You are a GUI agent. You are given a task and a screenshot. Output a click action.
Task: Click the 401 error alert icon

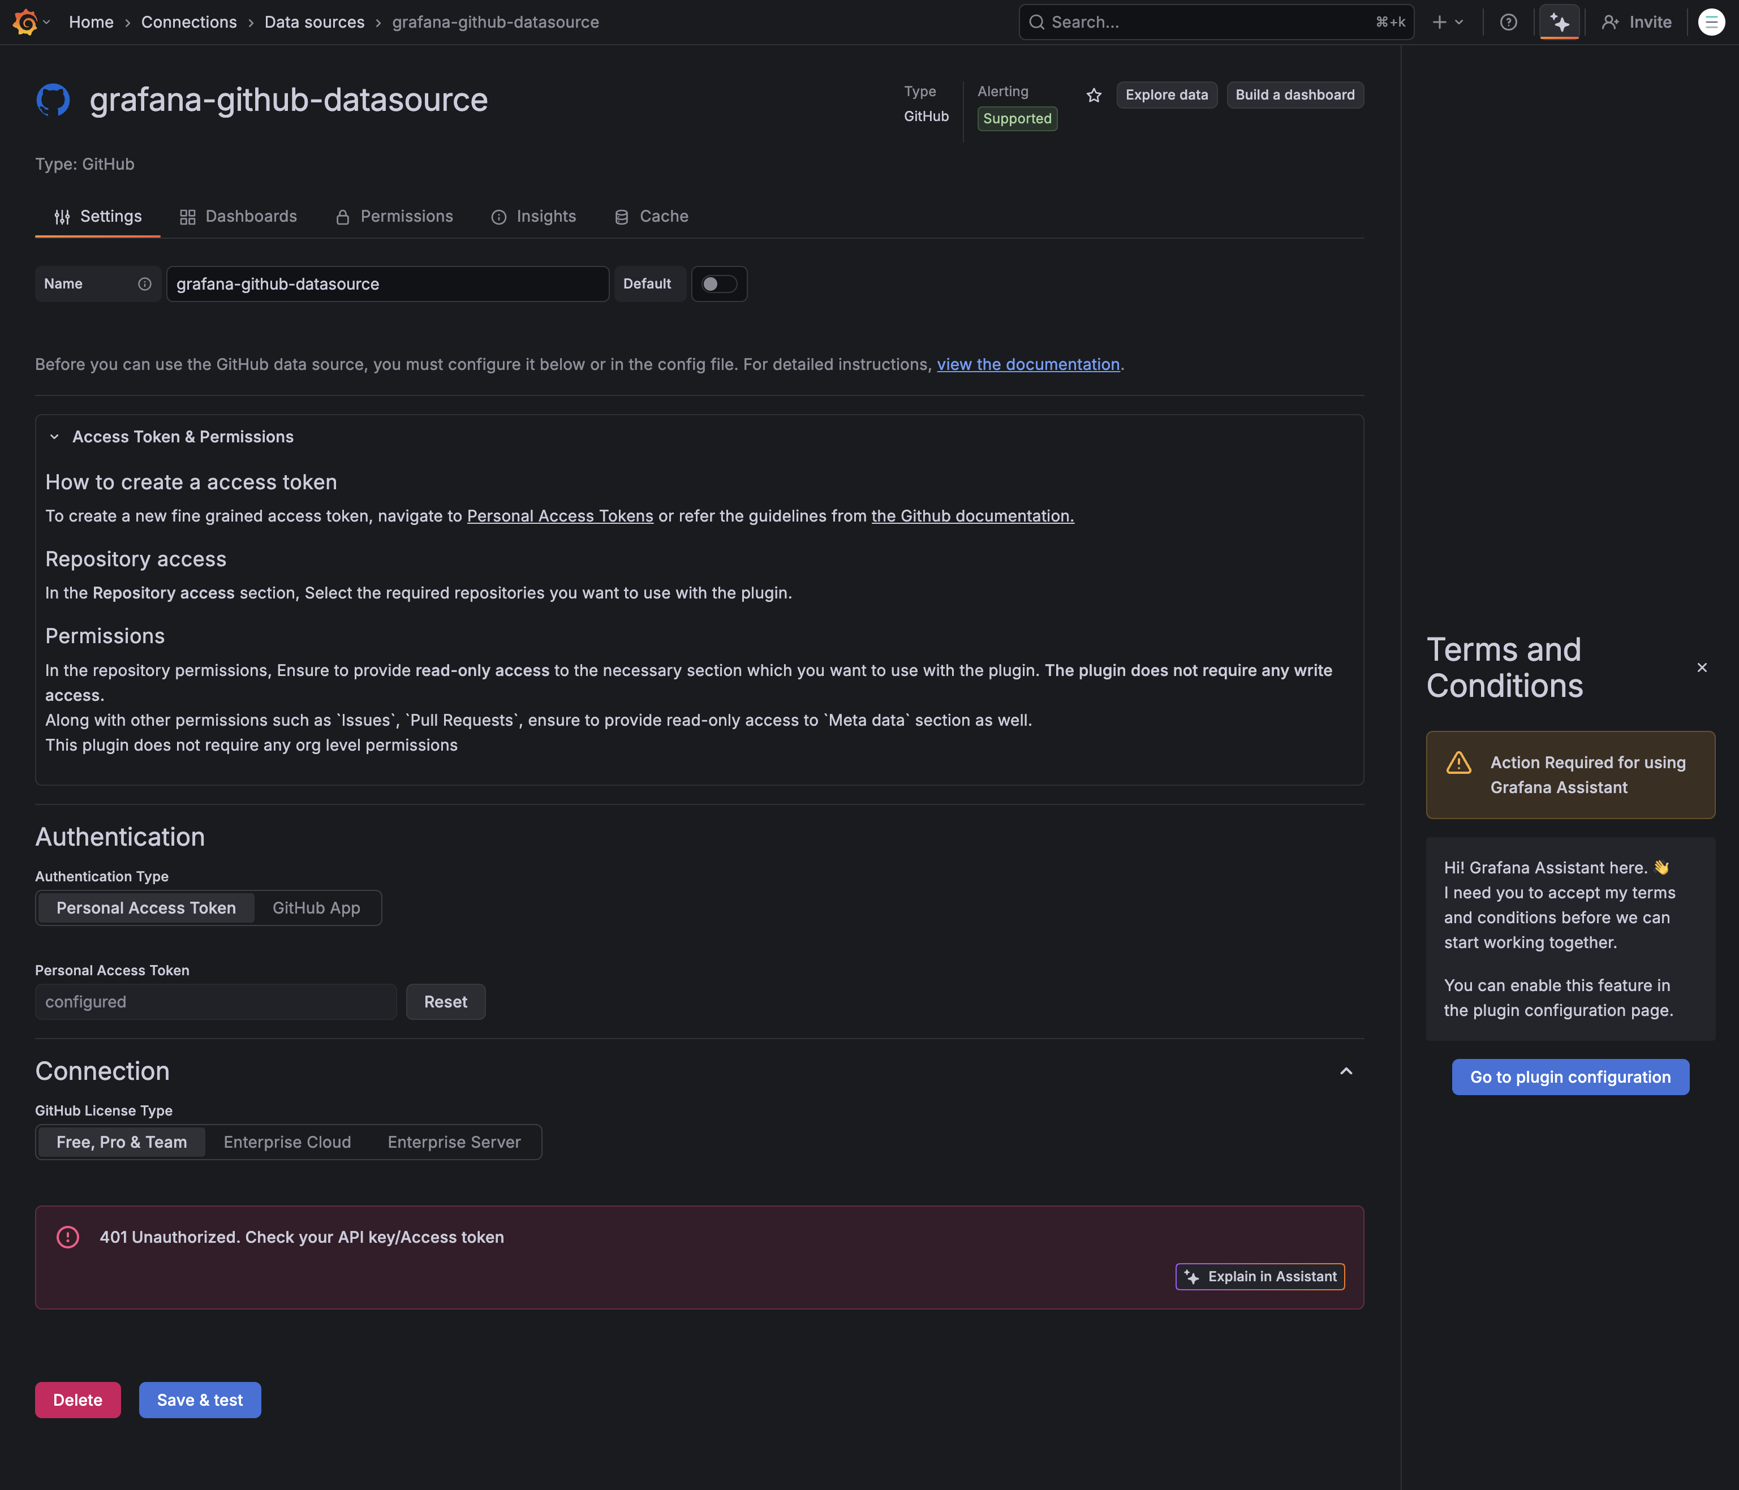pos(68,1237)
